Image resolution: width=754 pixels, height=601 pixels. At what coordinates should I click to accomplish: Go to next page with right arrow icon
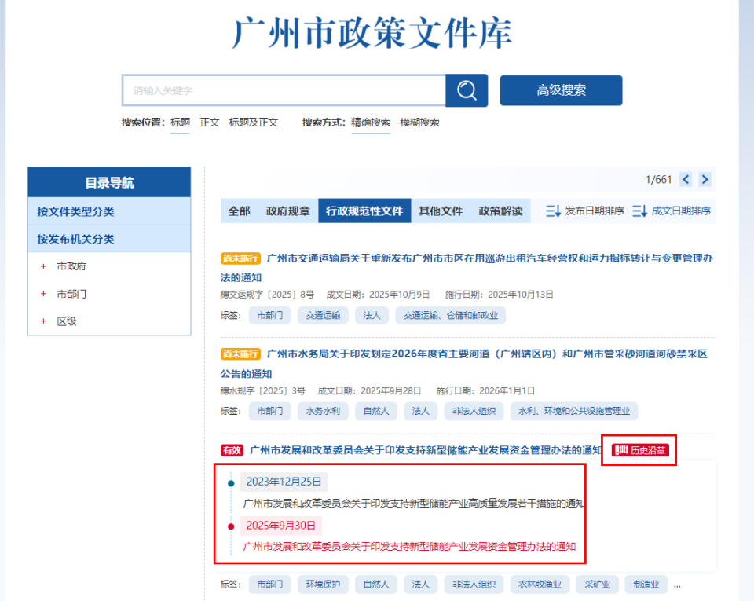[705, 179]
